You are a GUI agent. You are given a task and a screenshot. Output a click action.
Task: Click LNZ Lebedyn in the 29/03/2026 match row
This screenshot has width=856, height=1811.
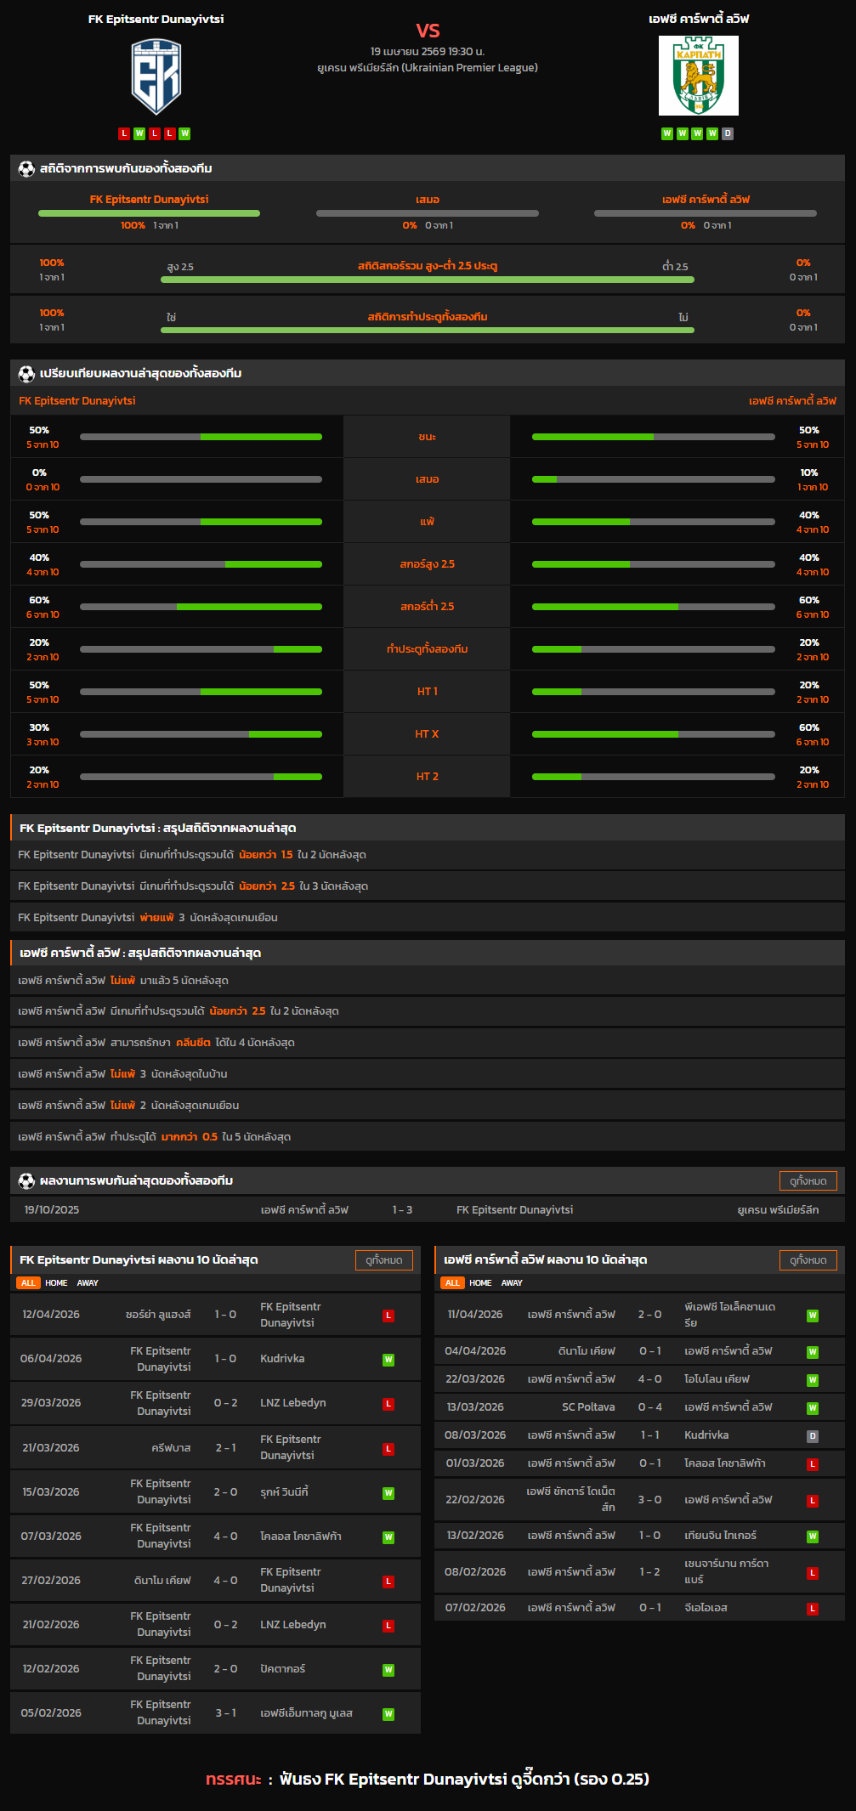coord(293,1403)
